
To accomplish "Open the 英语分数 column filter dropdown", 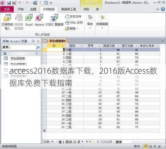I will 118,46.
